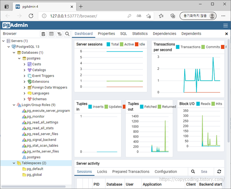
Task: Click the Extensions node icon
Action: [30, 82]
